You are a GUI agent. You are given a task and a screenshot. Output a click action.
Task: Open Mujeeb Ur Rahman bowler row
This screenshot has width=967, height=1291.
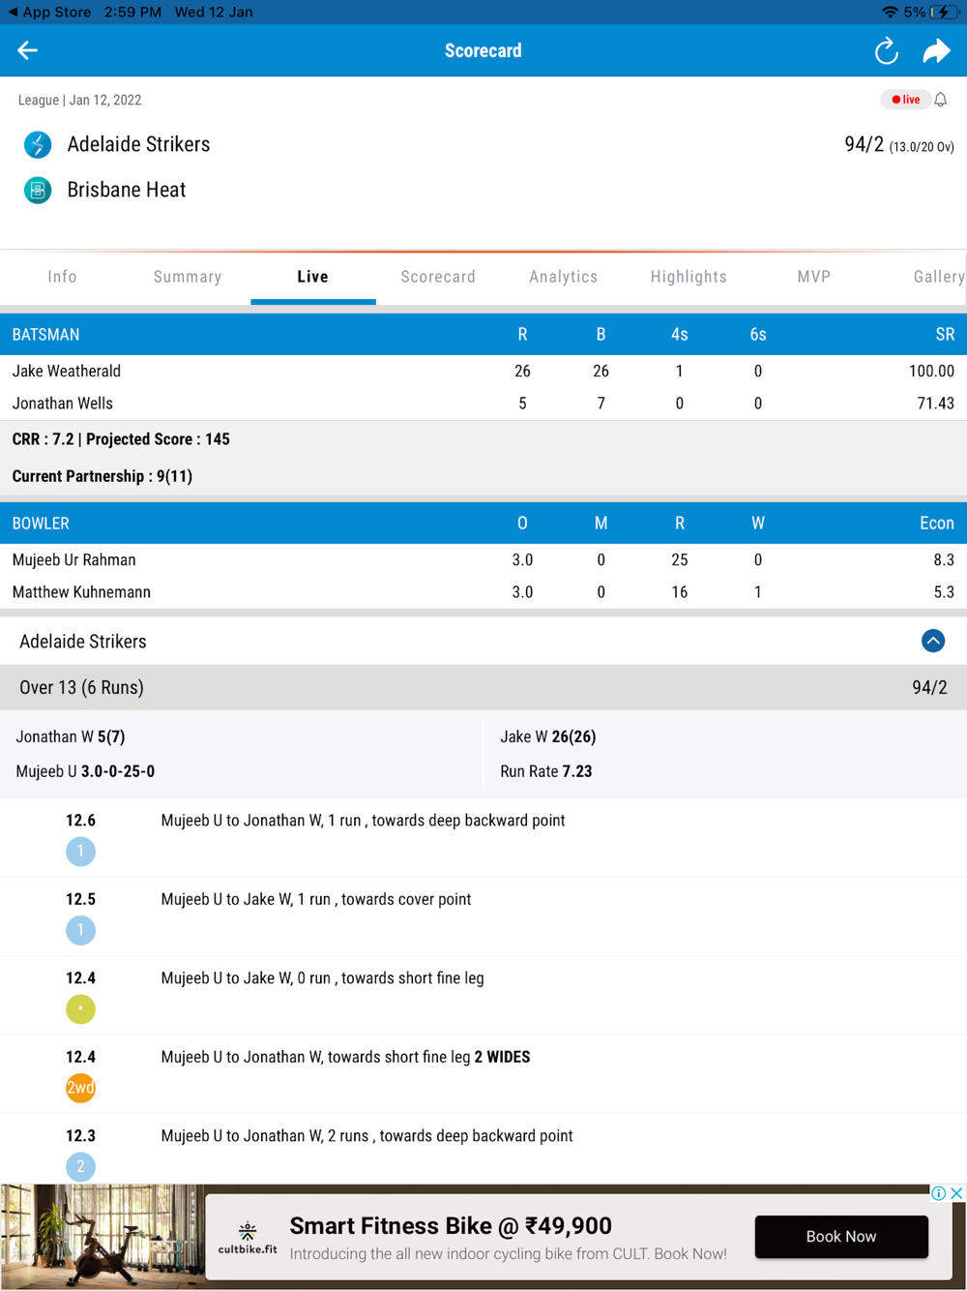point(483,560)
